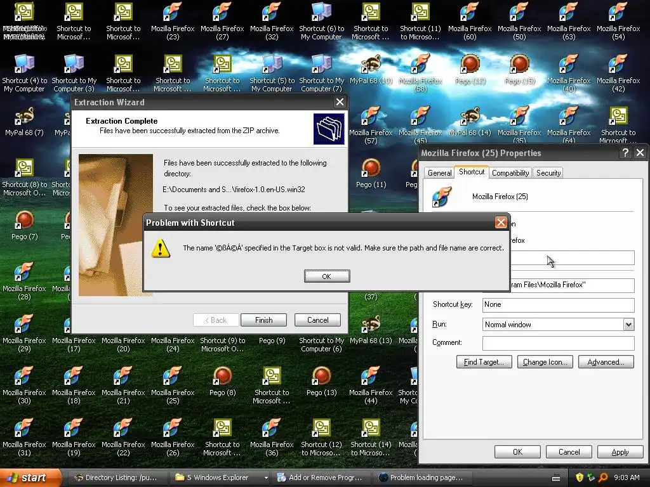Click the Advanced... button
The height and width of the screenshot is (487, 650).
click(x=606, y=362)
